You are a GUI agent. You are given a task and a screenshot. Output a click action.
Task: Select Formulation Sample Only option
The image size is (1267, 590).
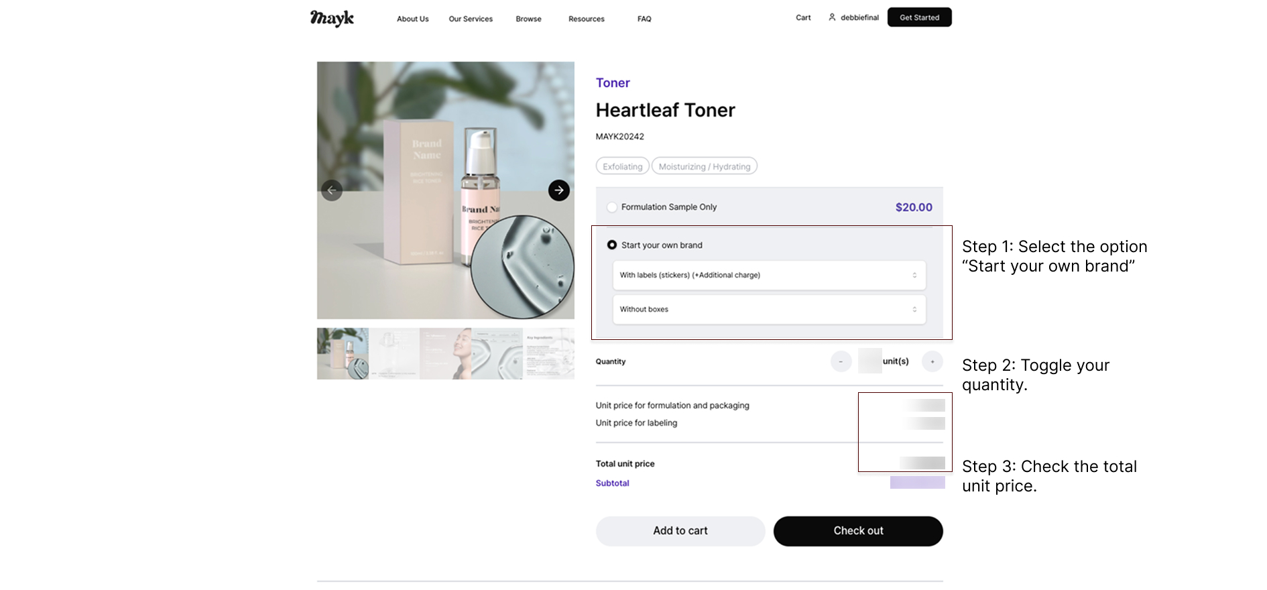[611, 207]
